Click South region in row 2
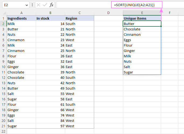Viewport: 184px width, 134px height. click(80, 24)
